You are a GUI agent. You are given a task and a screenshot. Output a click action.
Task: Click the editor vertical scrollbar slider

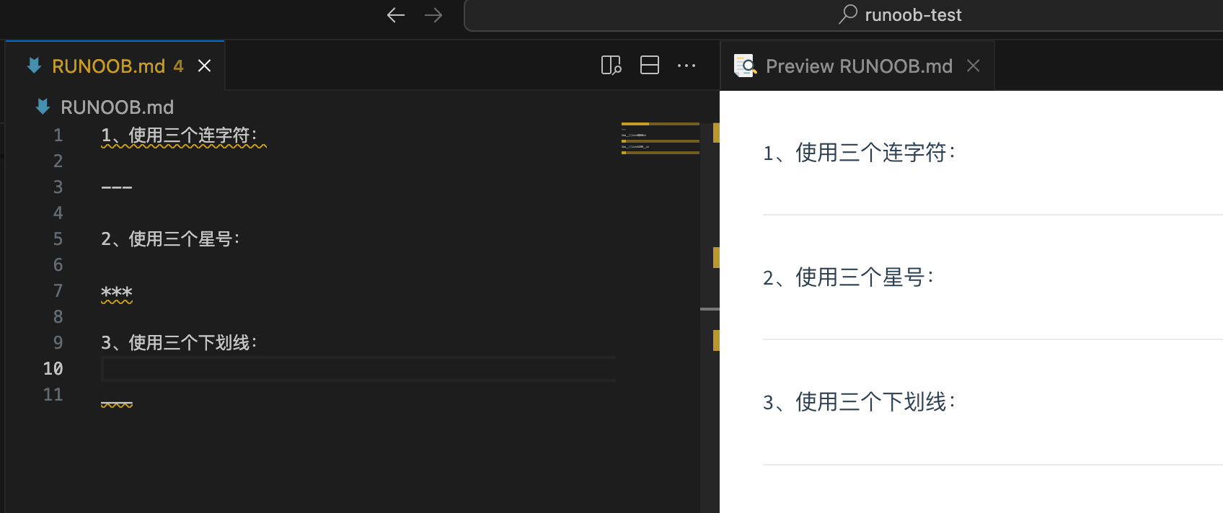pyautogui.click(x=710, y=309)
